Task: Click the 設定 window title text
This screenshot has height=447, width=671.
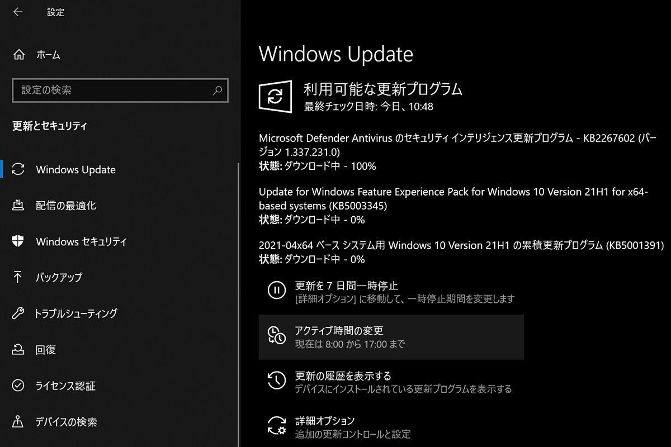Action: tap(56, 12)
